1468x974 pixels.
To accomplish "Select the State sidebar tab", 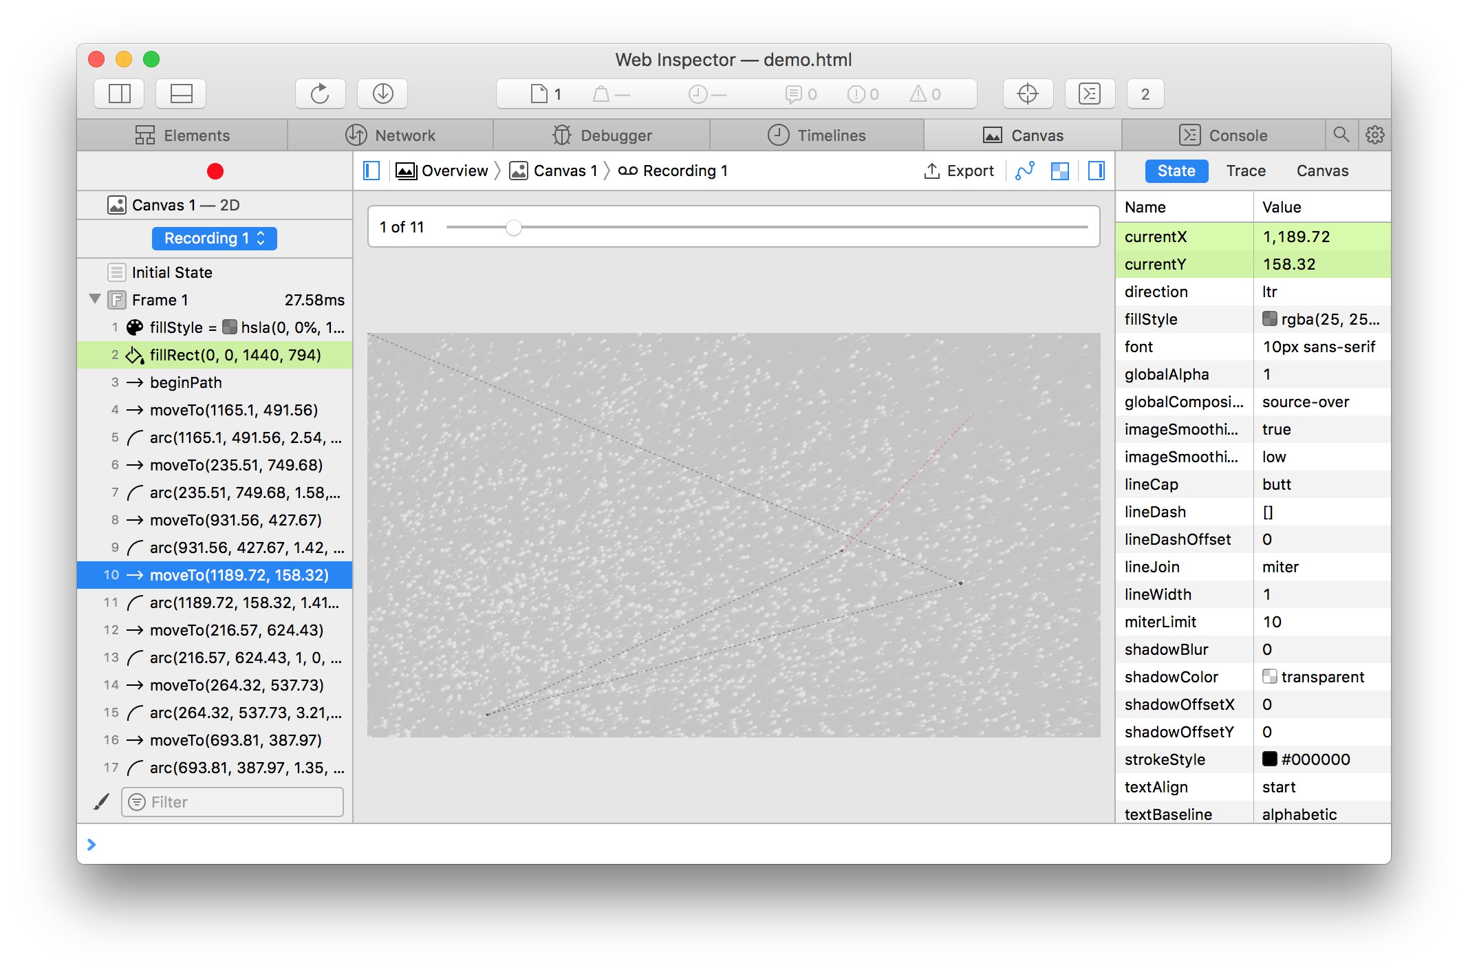I will (1176, 171).
